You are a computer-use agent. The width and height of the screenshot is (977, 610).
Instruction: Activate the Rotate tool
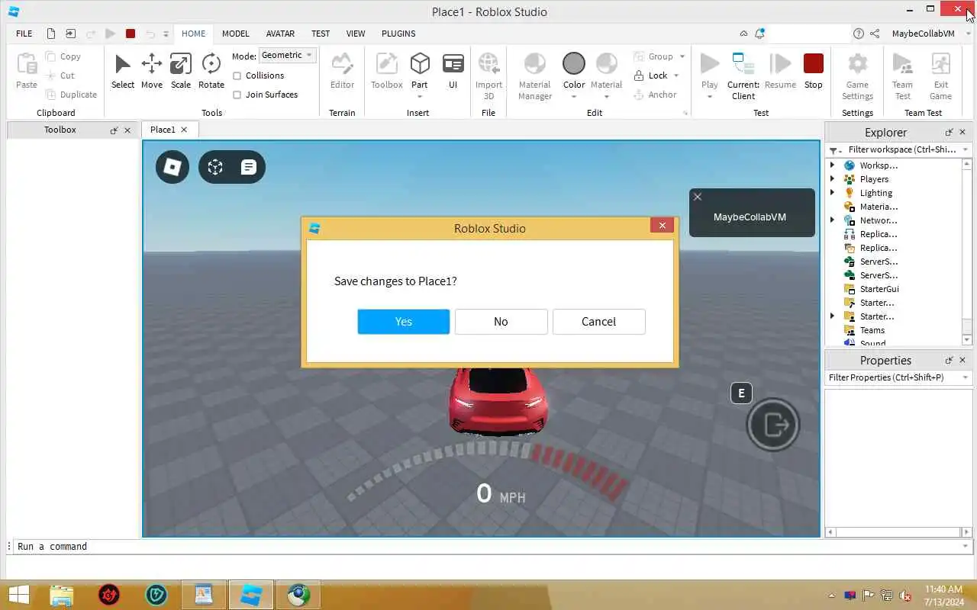211,71
